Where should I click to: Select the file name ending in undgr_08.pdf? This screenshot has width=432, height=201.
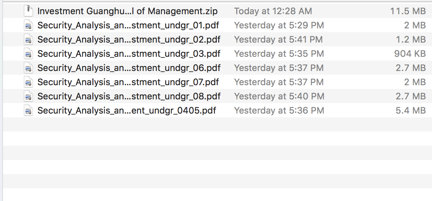click(129, 96)
